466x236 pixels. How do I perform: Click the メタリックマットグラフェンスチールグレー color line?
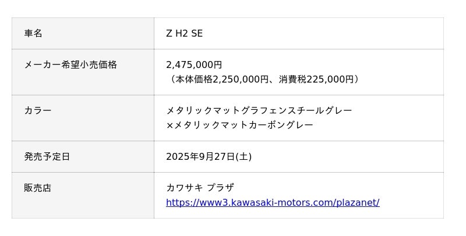(x=259, y=110)
